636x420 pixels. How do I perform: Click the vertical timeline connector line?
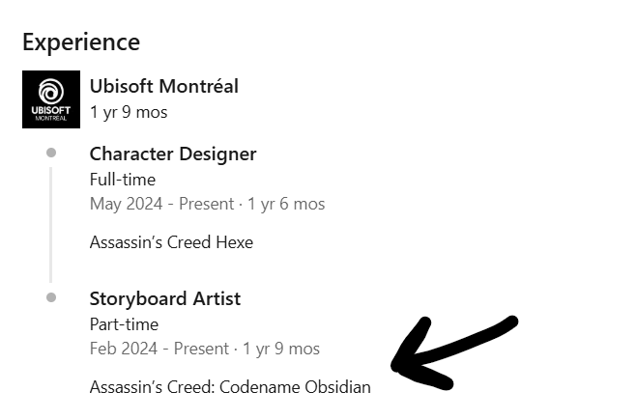(50, 224)
